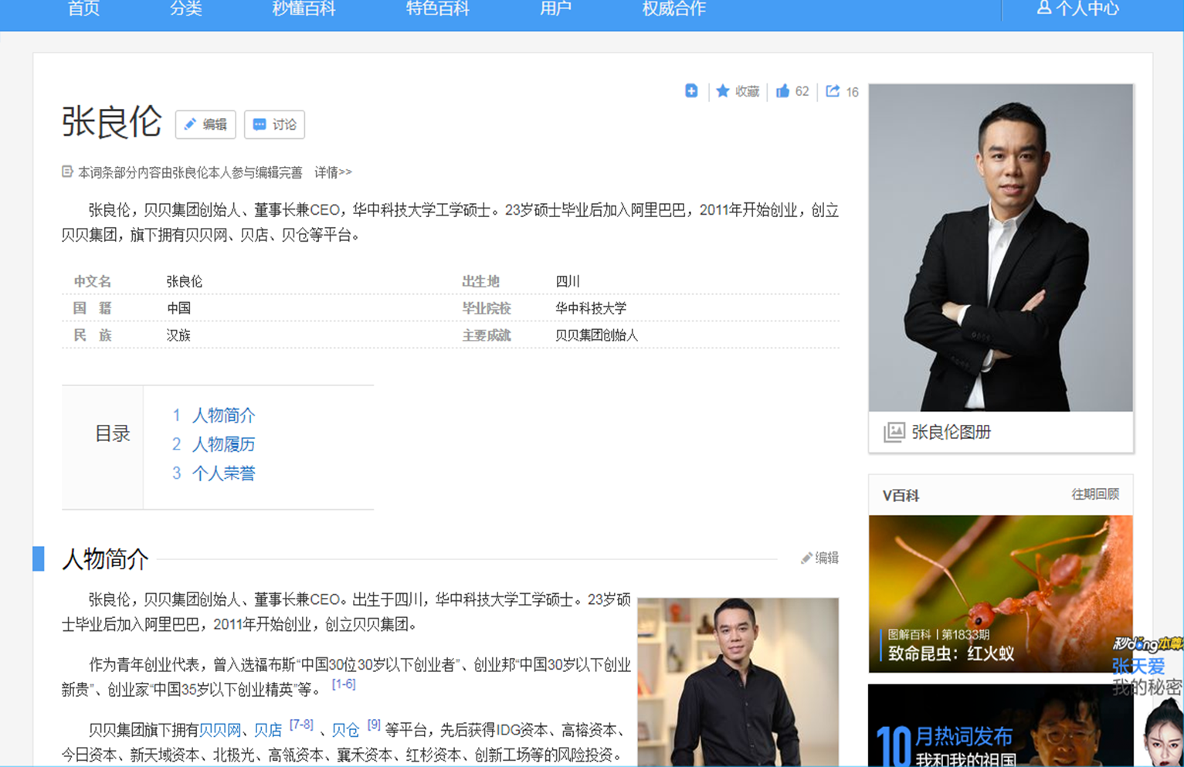Click the 张良伦图册 album icon

click(x=894, y=432)
